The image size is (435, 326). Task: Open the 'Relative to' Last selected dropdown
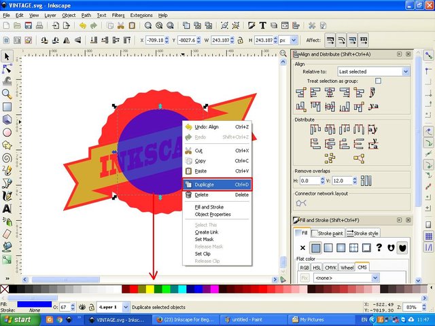373,71
